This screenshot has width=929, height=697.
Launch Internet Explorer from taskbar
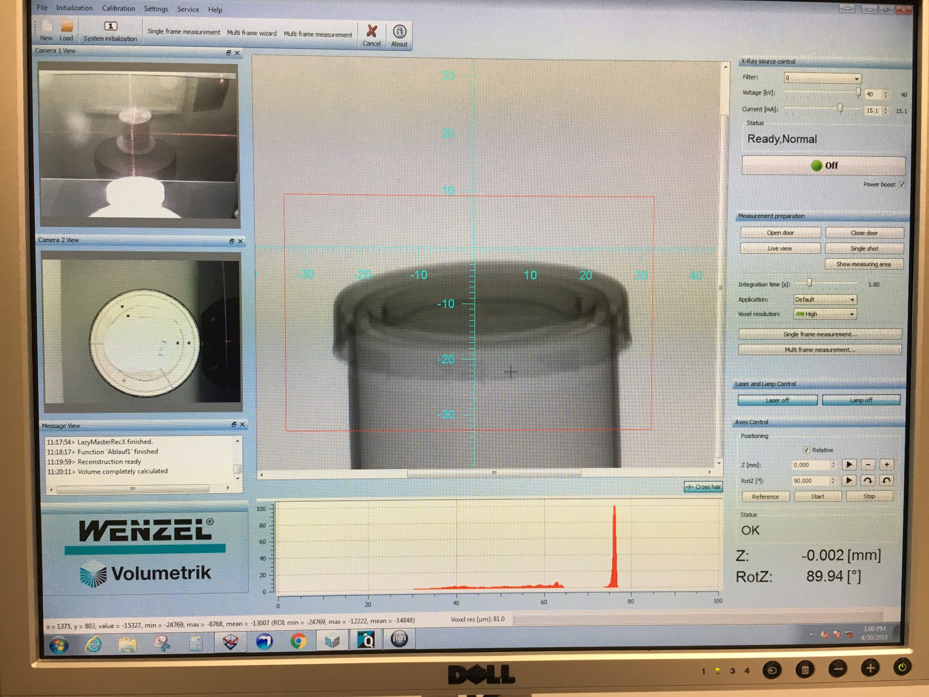coord(93,644)
